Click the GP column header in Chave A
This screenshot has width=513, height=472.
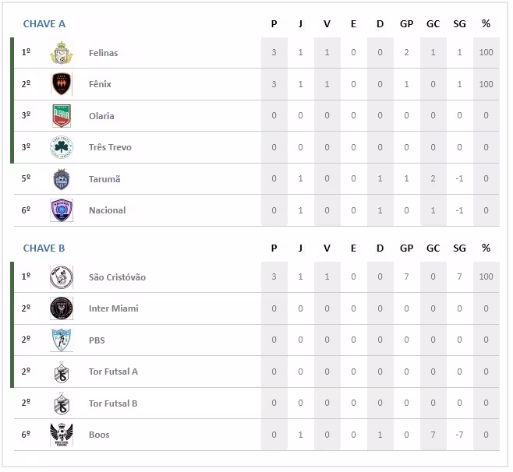(x=406, y=24)
